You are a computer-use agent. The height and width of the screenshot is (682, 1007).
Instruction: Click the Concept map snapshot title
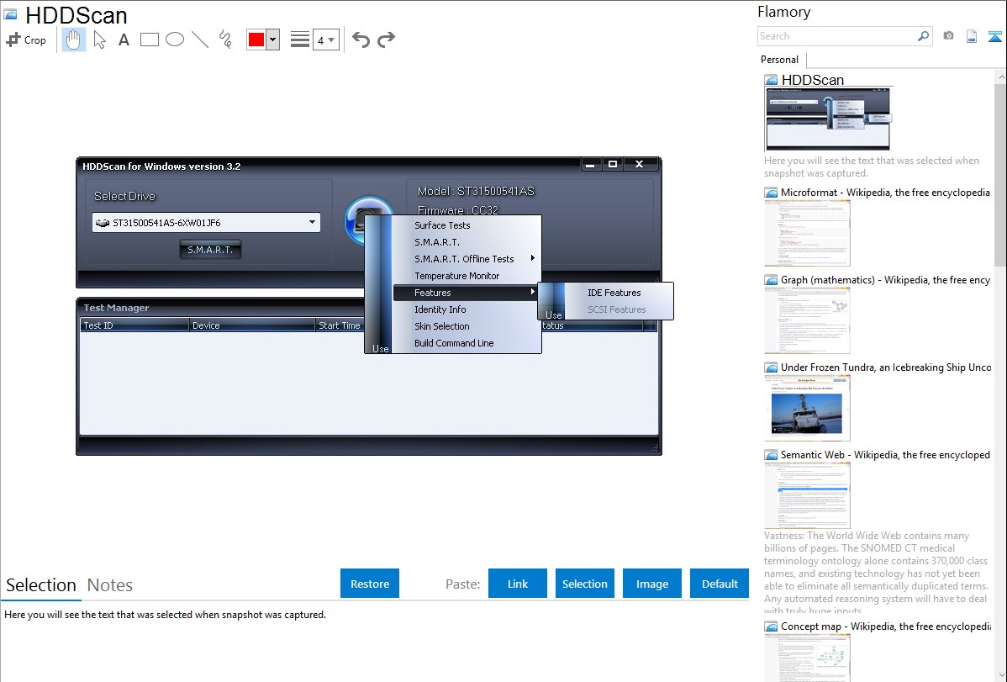pos(886,626)
